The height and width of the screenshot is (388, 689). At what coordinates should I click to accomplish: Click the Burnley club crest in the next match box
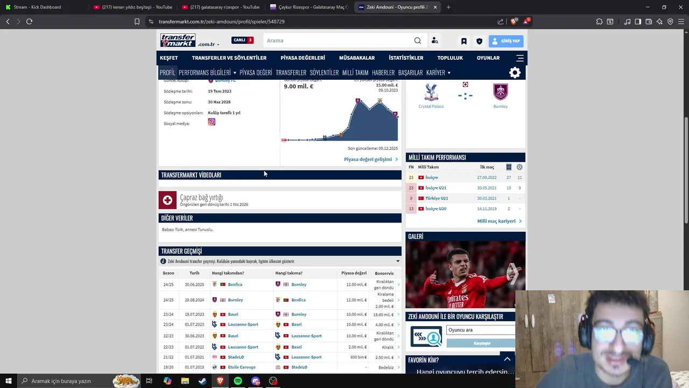(501, 92)
